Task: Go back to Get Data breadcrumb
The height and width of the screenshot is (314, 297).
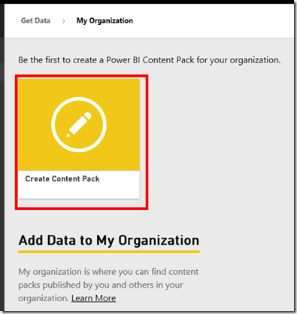Action: (x=35, y=20)
